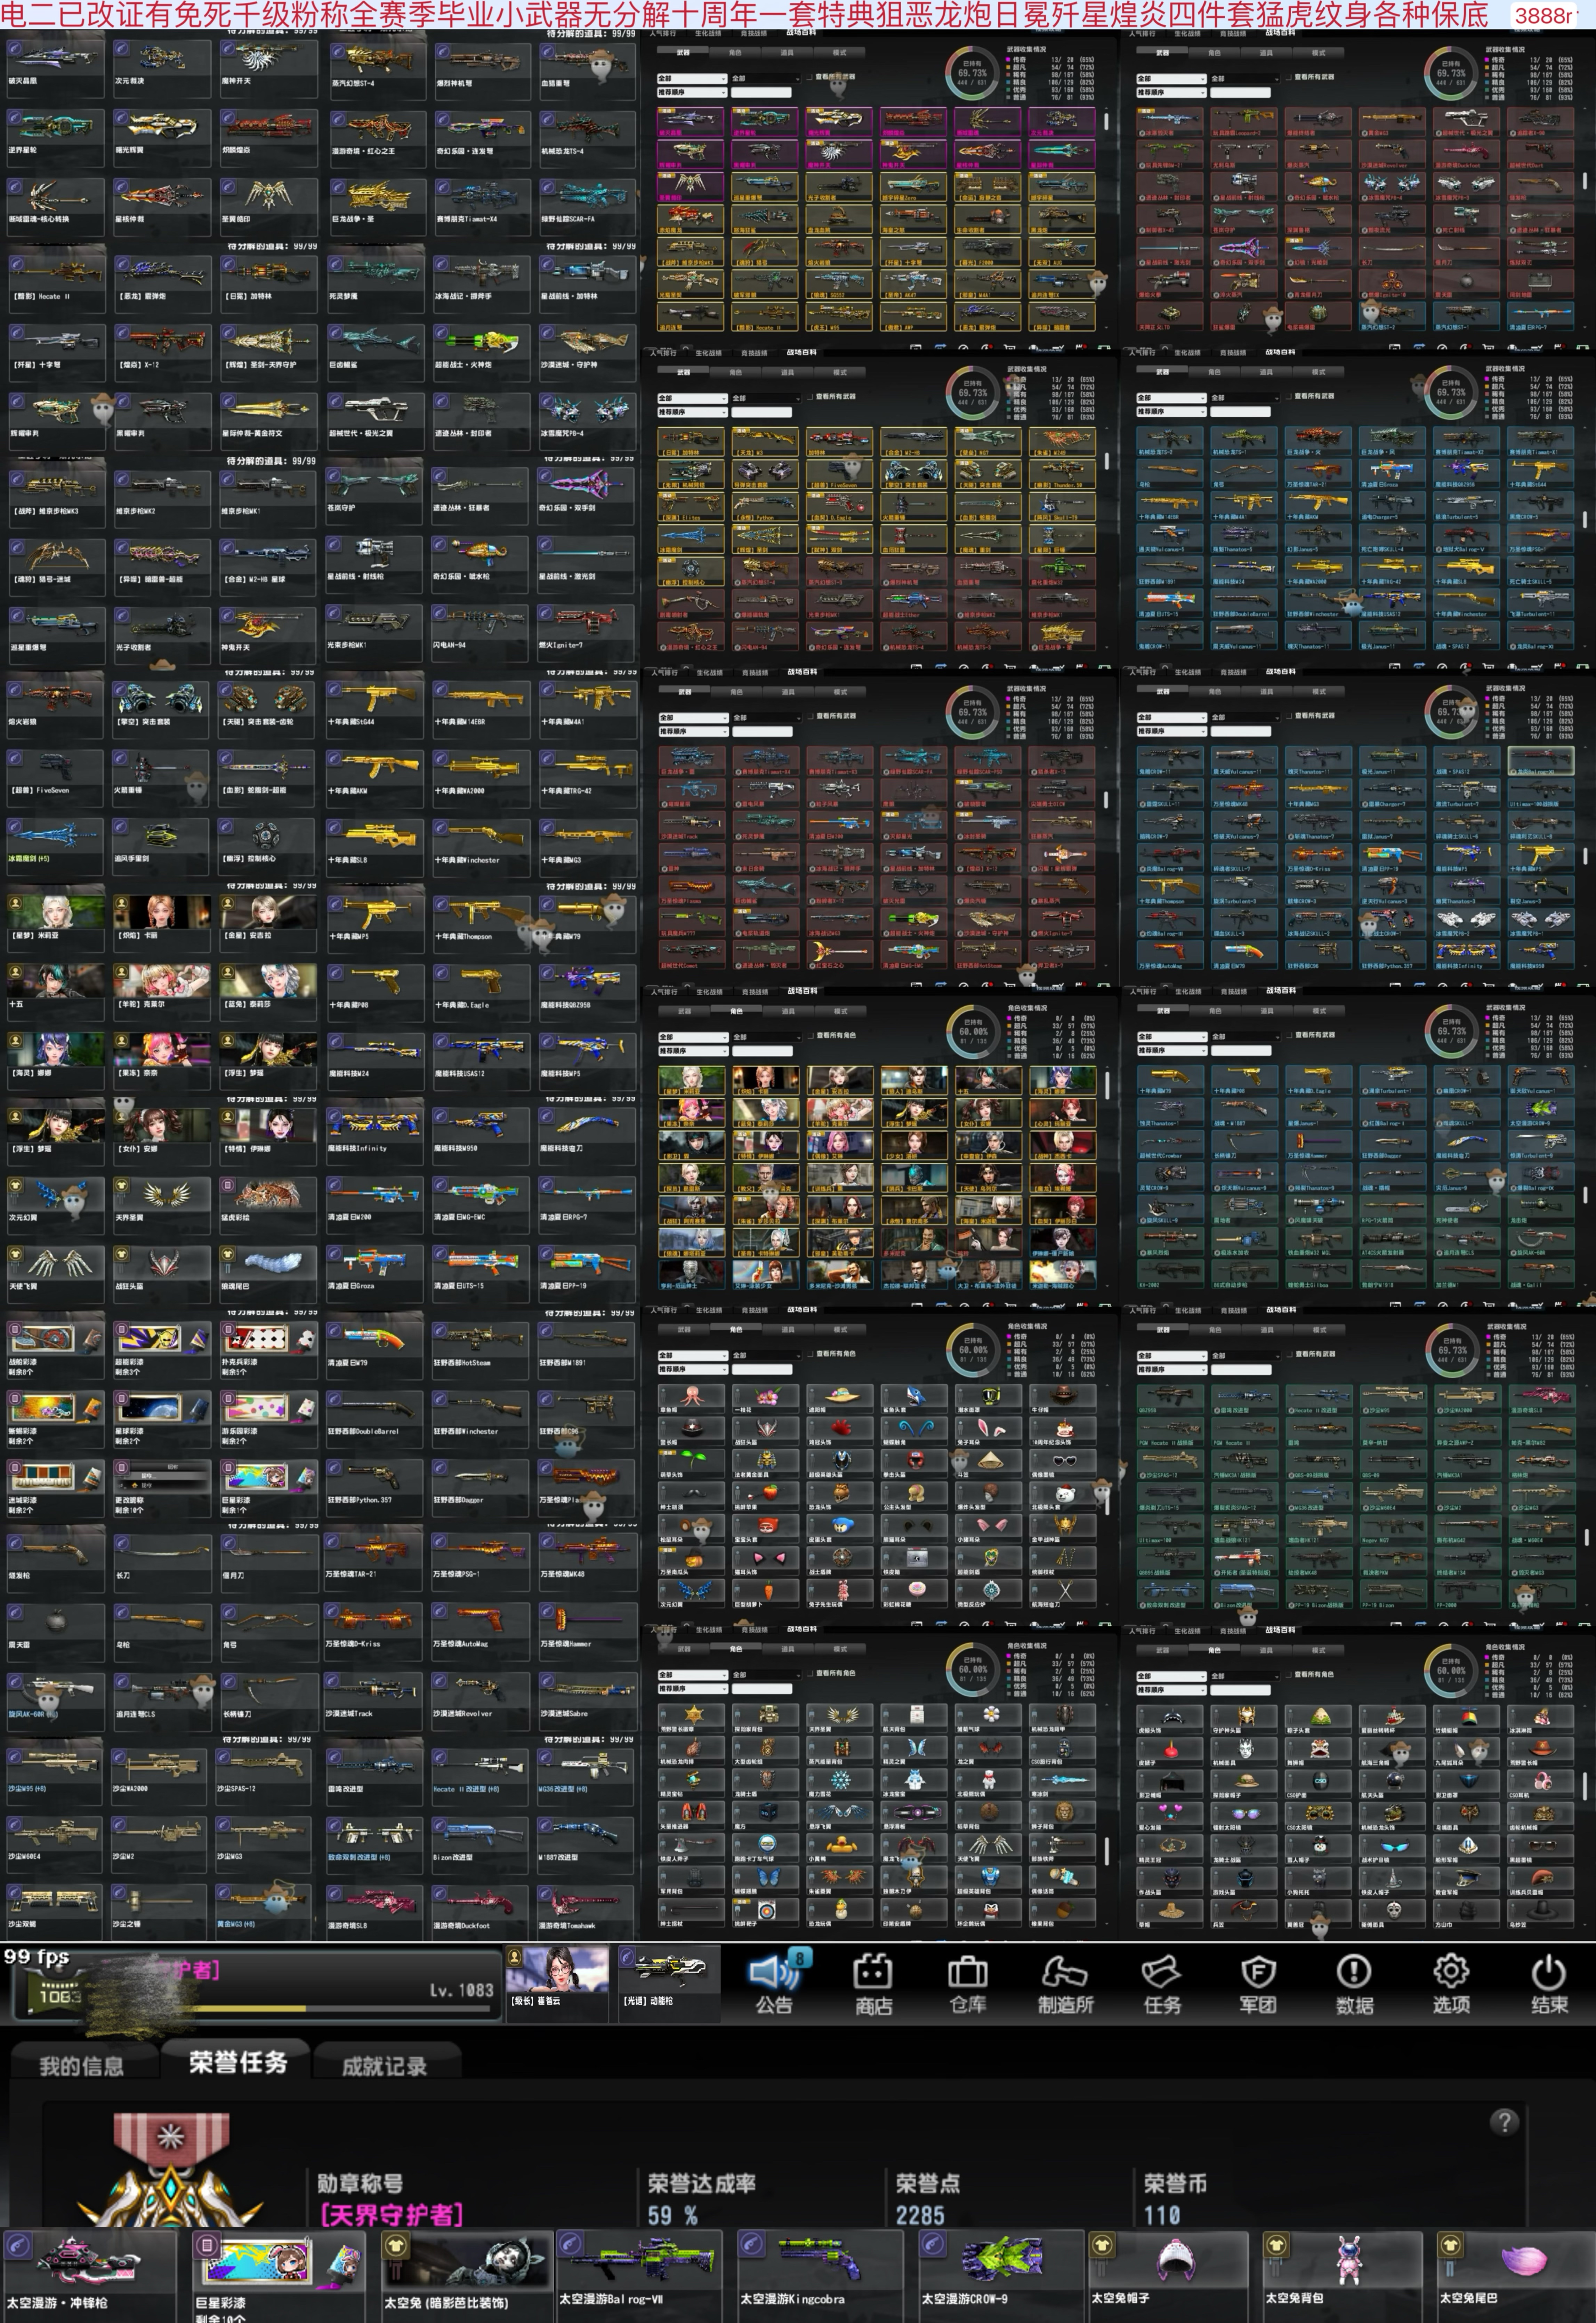The image size is (1596, 2323).
Task: Open 推荐顺序 sort dropdown in top-left encyclopedia panel
Action: tap(692, 92)
